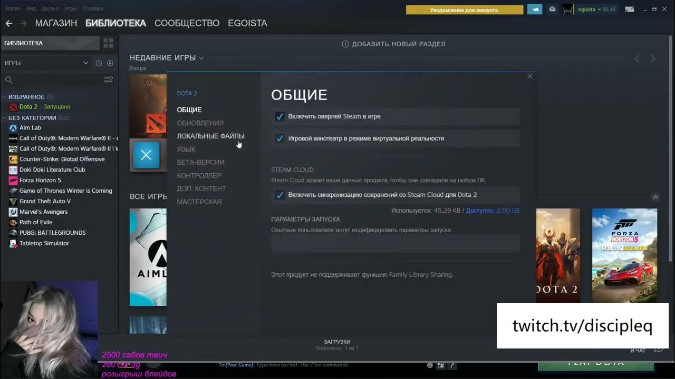Select КОНТРОЛЛЕР in properties sidebar

coord(199,176)
